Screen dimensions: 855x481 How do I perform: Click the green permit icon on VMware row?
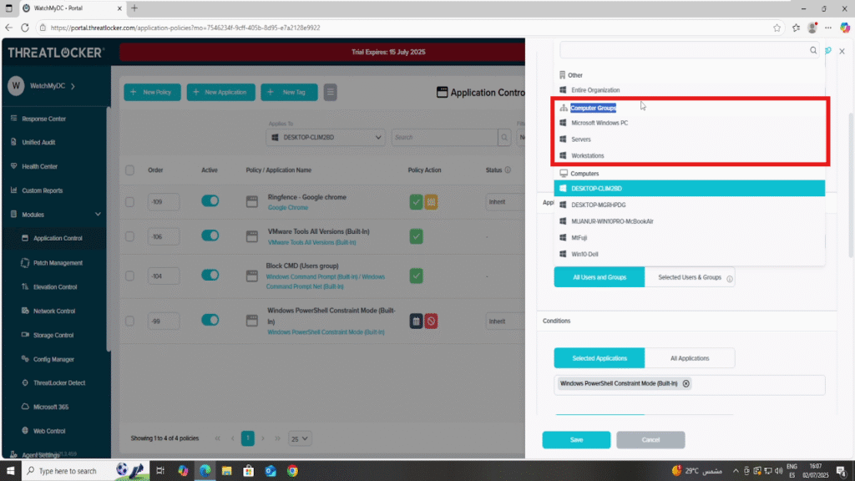click(416, 236)
